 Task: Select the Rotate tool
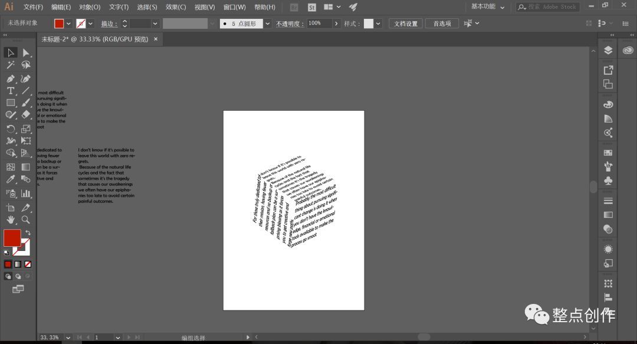coord(11,129)
